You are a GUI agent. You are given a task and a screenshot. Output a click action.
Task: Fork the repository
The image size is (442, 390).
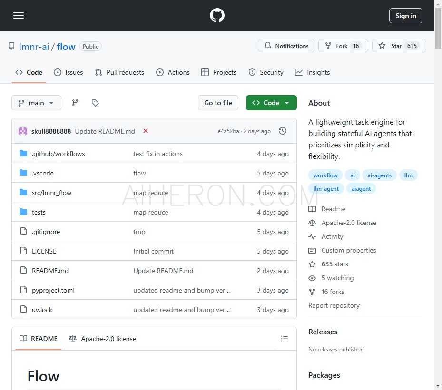[x=343, y=46]
